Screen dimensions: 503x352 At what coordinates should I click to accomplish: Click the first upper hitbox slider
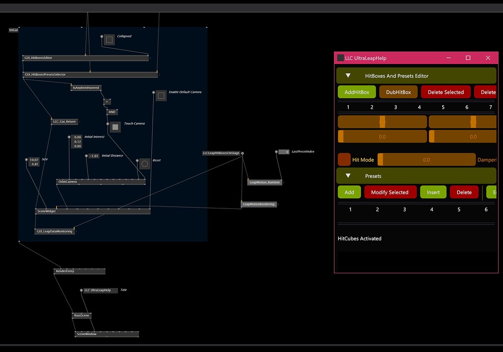[382, 122]
